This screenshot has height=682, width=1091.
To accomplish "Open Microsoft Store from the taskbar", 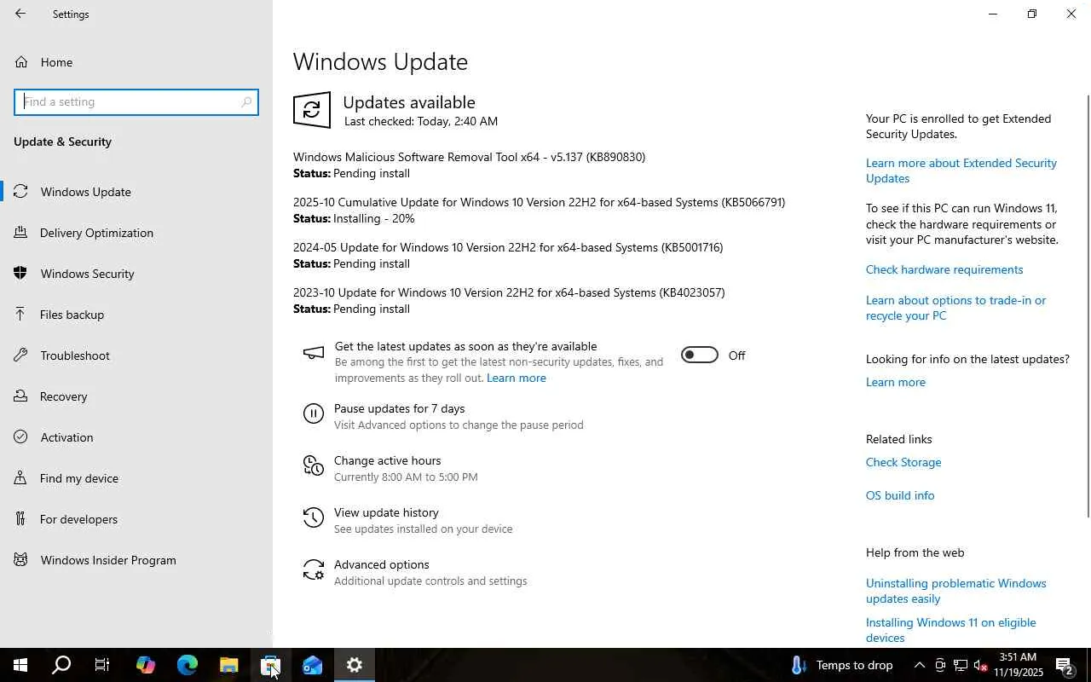I will tap(270, 665).
